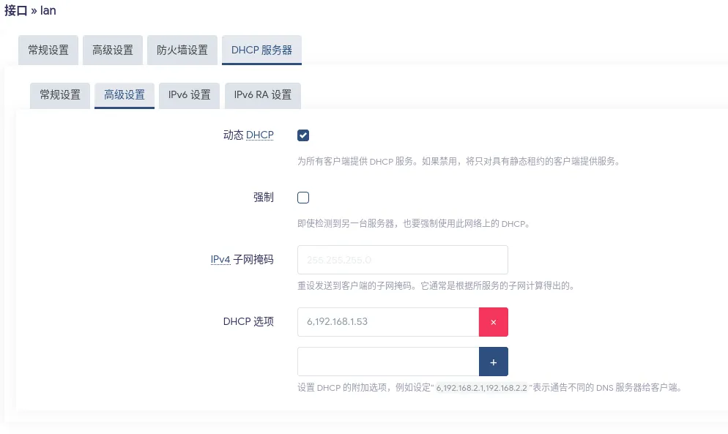This screenshot has width=728, height=434.
Task: Focus the IPv4 子网掩码 input field
Action: point(403,260)
